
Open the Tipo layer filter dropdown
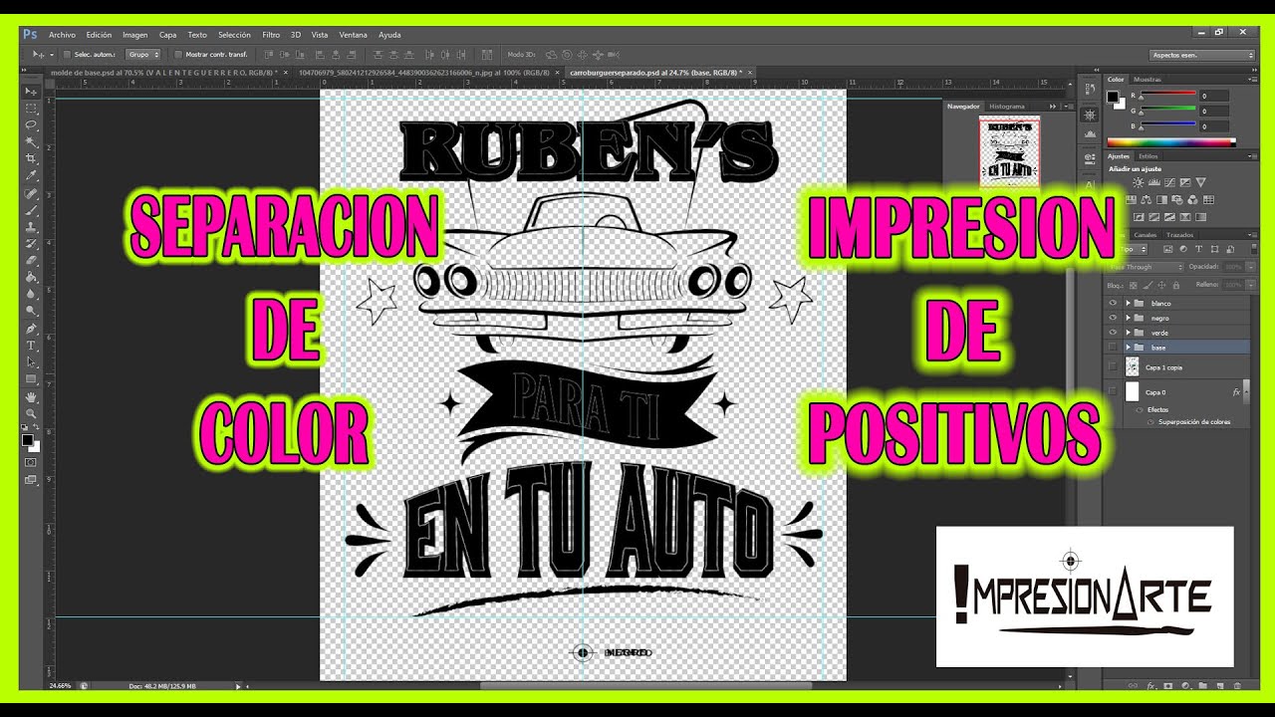pos(1133,249)
